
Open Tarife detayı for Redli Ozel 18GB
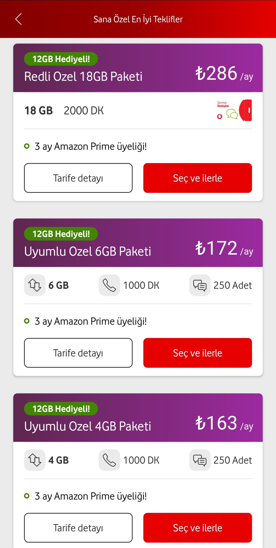78,178
